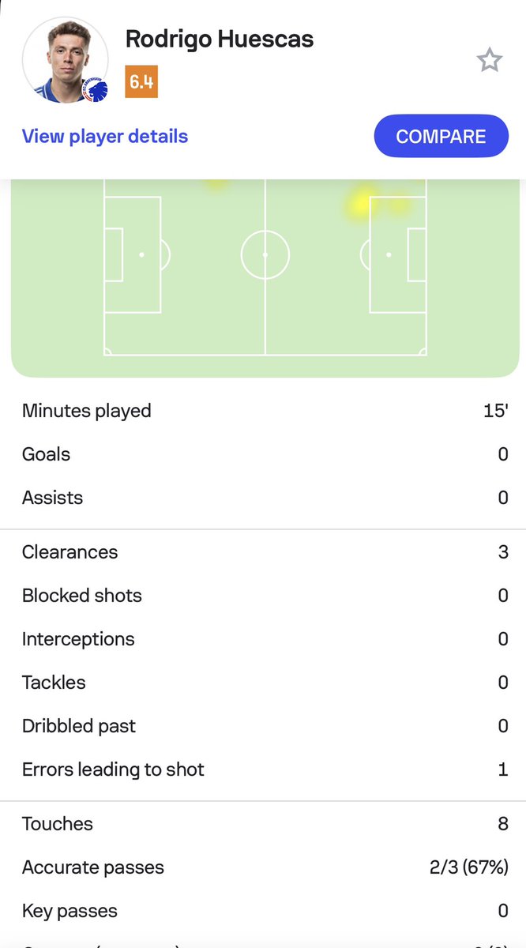Click the Blocked shots row
Viewport: 526px width, 948px height.
(x=263, y=596)
